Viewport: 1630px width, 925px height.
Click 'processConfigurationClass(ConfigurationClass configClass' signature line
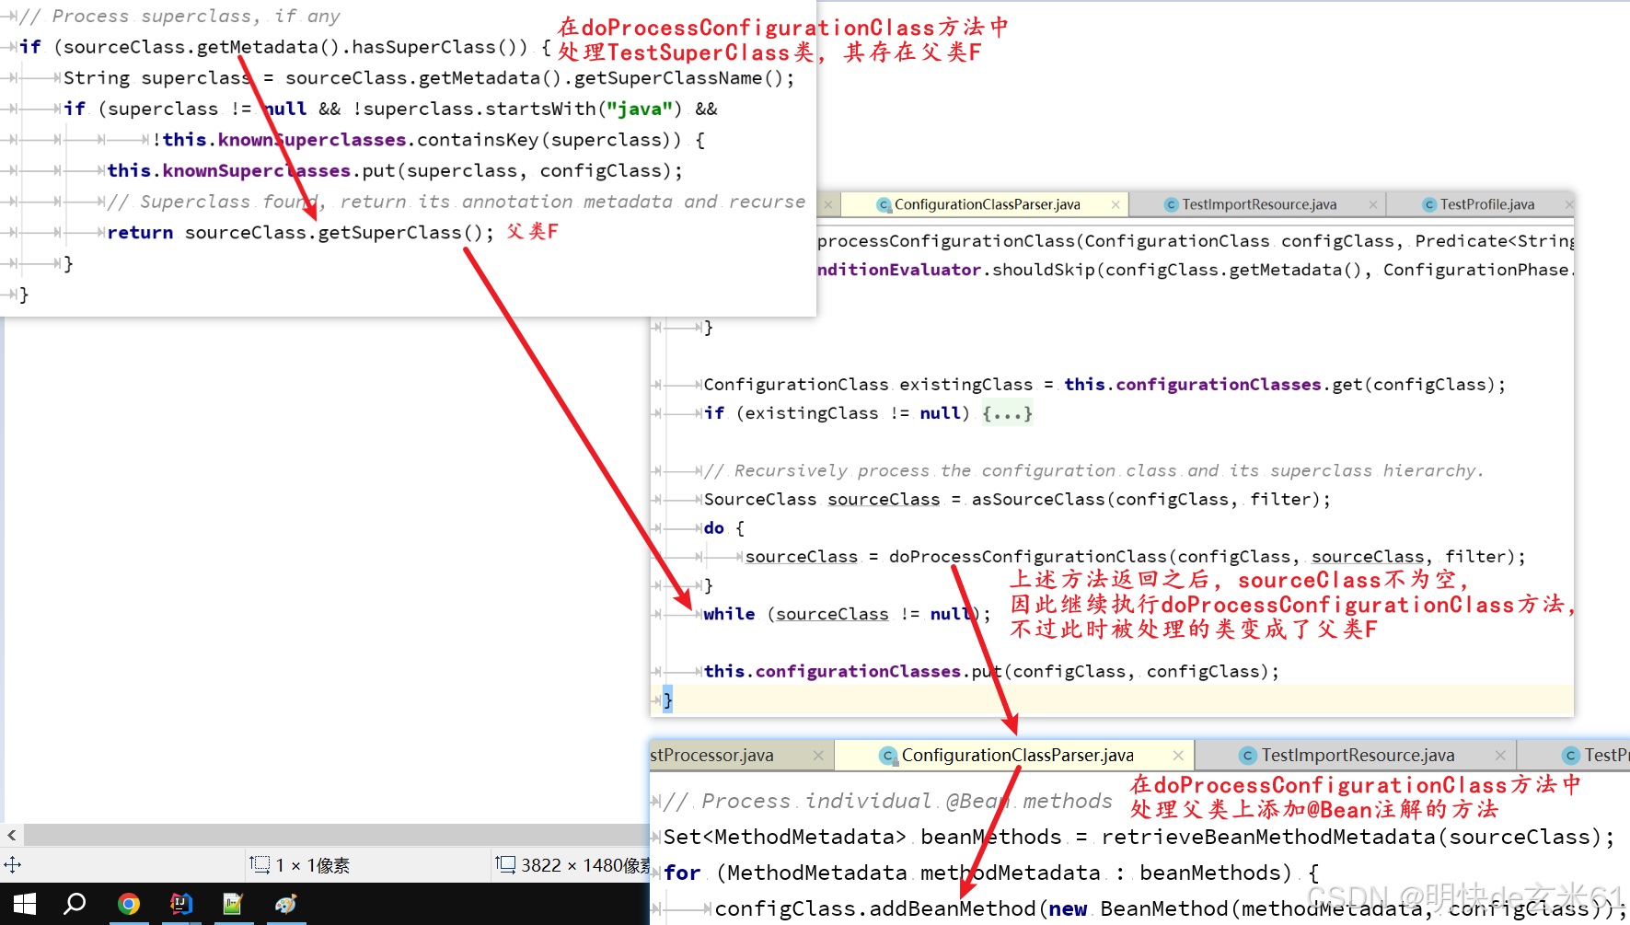1196,241
